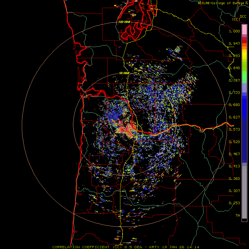Click the 0.307 value on the color scale
The image size is (249, 249).
tap(234, 191)
